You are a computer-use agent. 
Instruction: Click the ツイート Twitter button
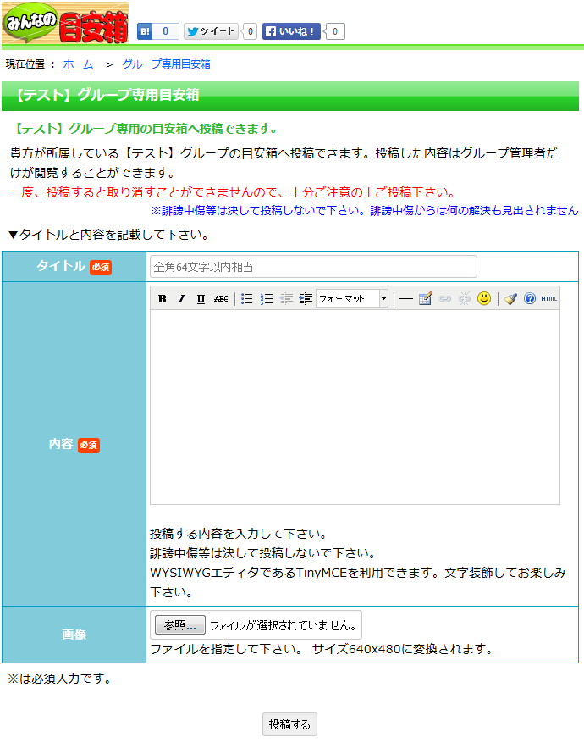pyautogui.click(x=211, y=31)
